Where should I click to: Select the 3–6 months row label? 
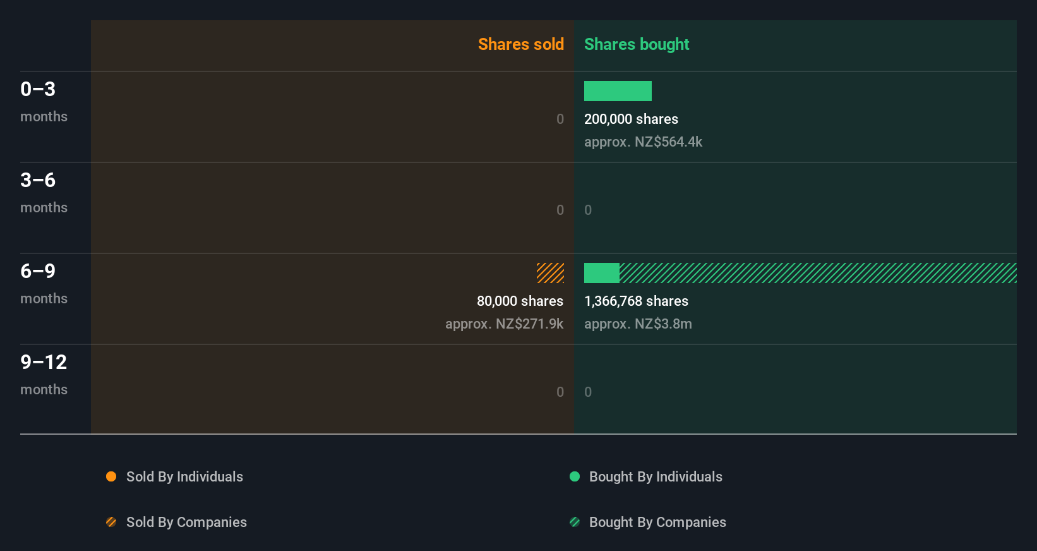(x=44, y=193)
